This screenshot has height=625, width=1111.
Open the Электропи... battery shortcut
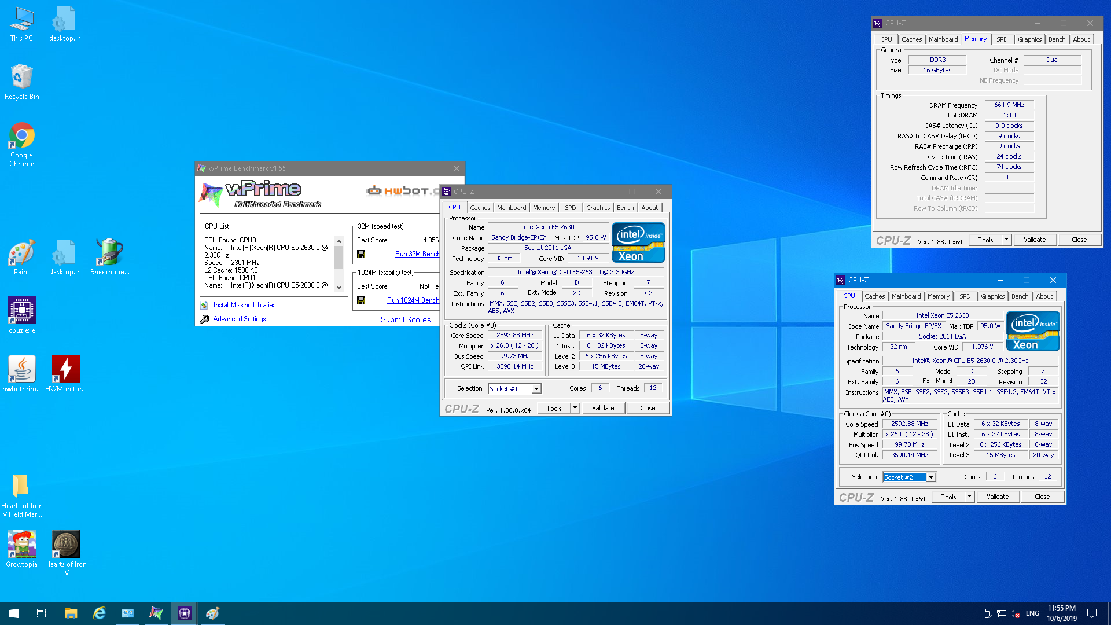(110, 258)
